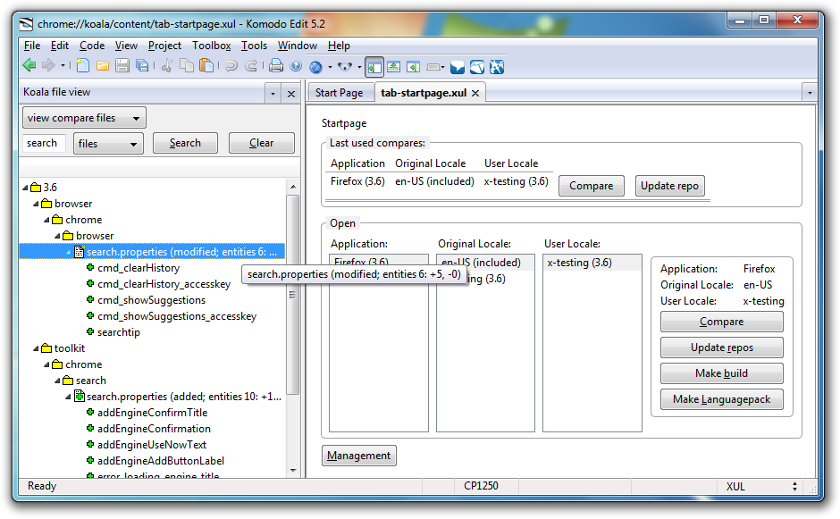840x519 pixels.
Task: Click the file tree scroll-up arrow
Action: point(293,187)
